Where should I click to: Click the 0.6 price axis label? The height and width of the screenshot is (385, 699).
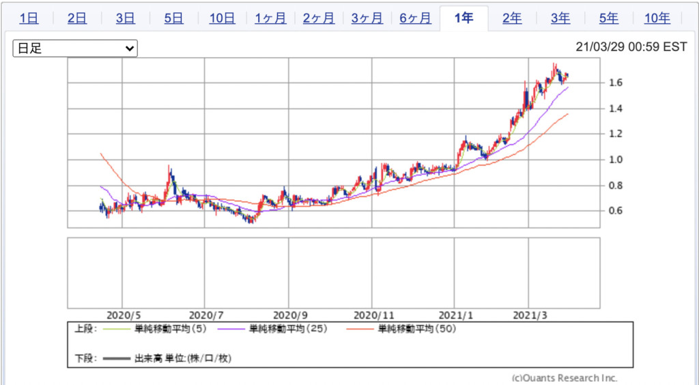pyautogui.click(x=616, y=210)
